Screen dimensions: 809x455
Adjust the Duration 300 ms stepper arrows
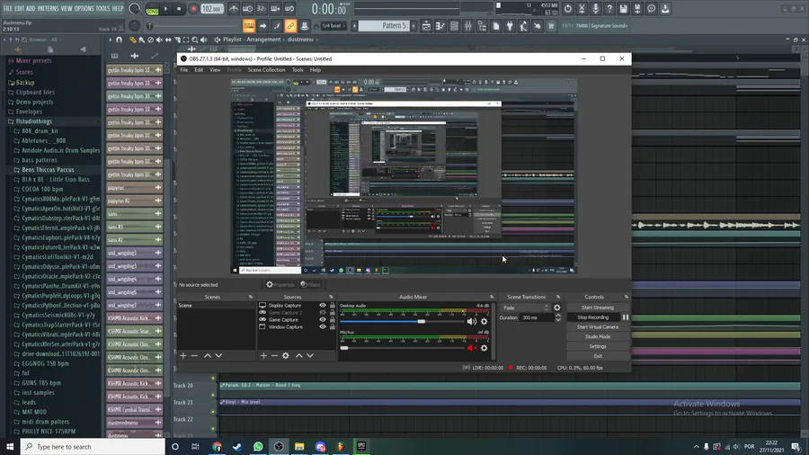tap(557, 317)
